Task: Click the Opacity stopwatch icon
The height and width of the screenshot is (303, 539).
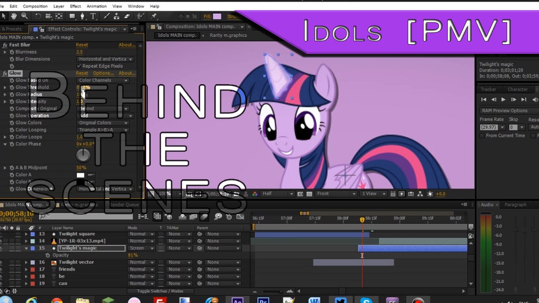Action: [x=48, y=255]
